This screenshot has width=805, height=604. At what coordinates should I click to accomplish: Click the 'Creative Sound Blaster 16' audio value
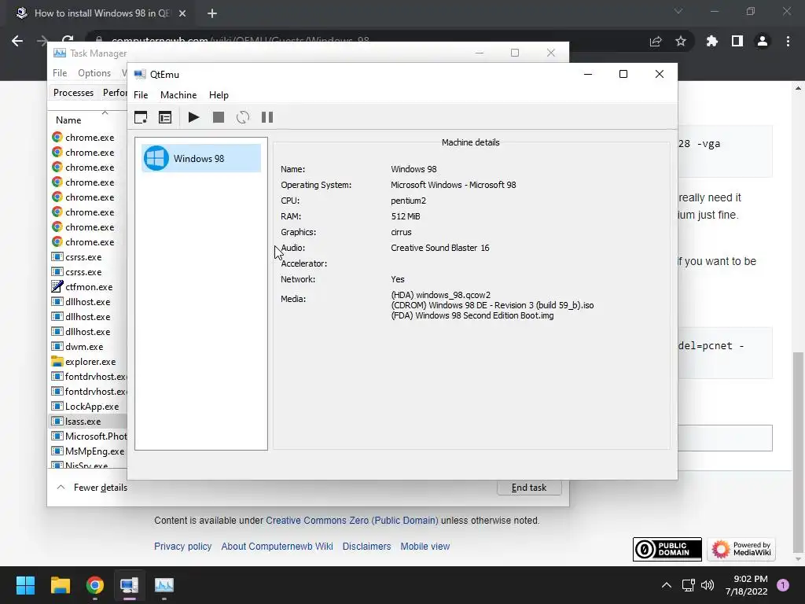click(x=440, y=248)
